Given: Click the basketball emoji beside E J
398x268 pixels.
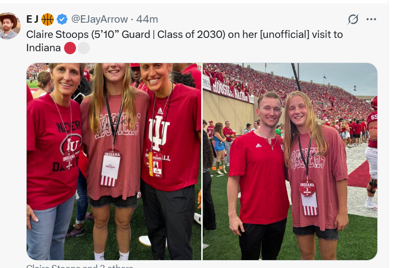Looking at the screenshot, I should (x=47, y=20).
